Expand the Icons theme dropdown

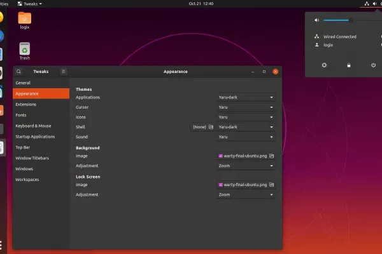(x=246, y=117)
